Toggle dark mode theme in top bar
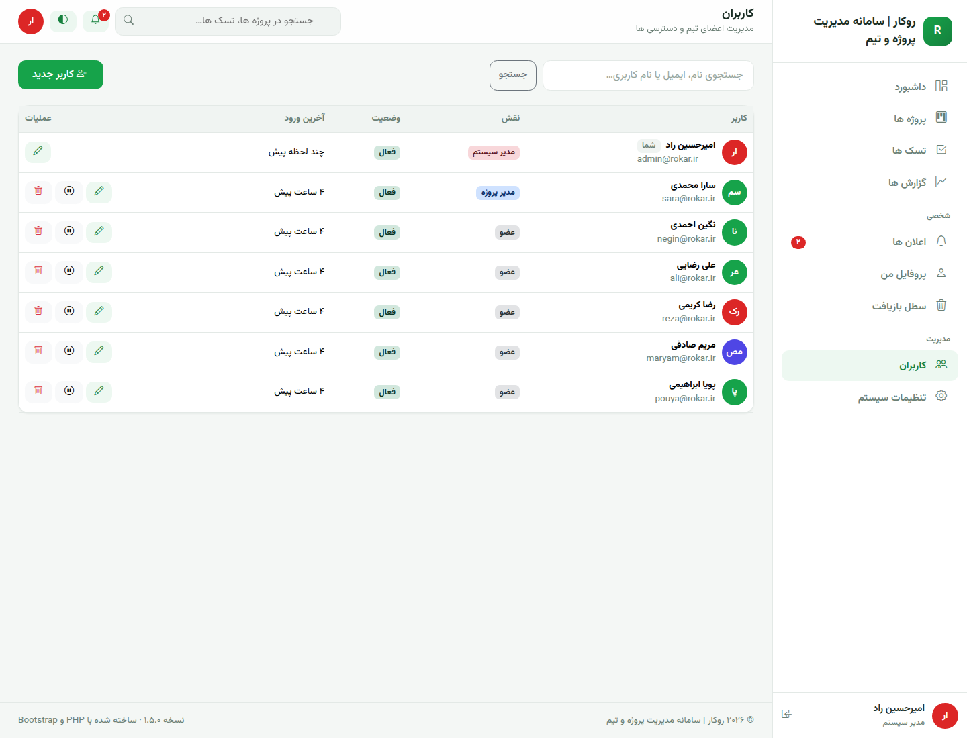967x738 pixels. pos(63,21)
